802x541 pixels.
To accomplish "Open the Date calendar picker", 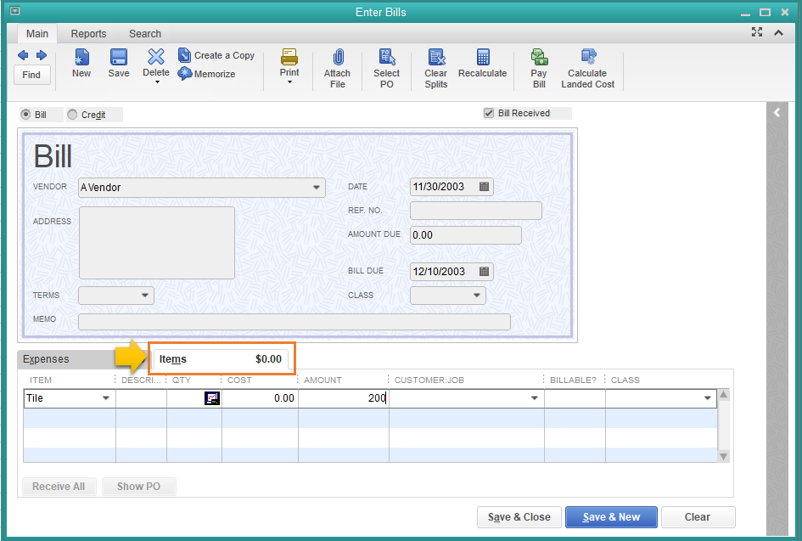I will (484, 186).
